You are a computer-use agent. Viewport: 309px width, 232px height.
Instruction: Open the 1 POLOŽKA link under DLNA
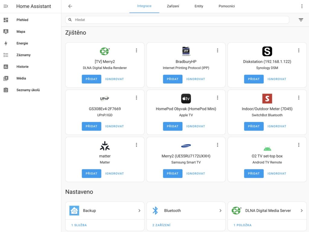243,225
